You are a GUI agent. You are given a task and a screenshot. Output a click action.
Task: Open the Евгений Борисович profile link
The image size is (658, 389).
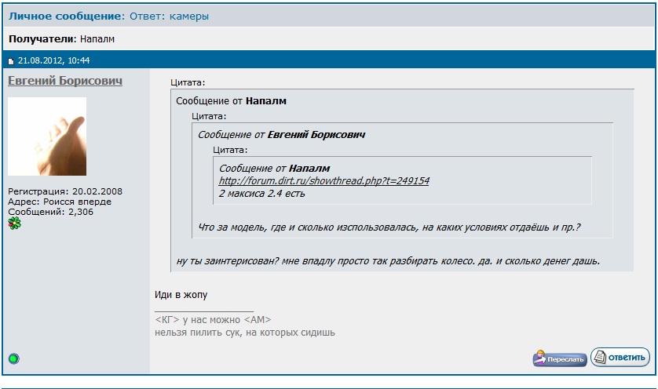65,81
